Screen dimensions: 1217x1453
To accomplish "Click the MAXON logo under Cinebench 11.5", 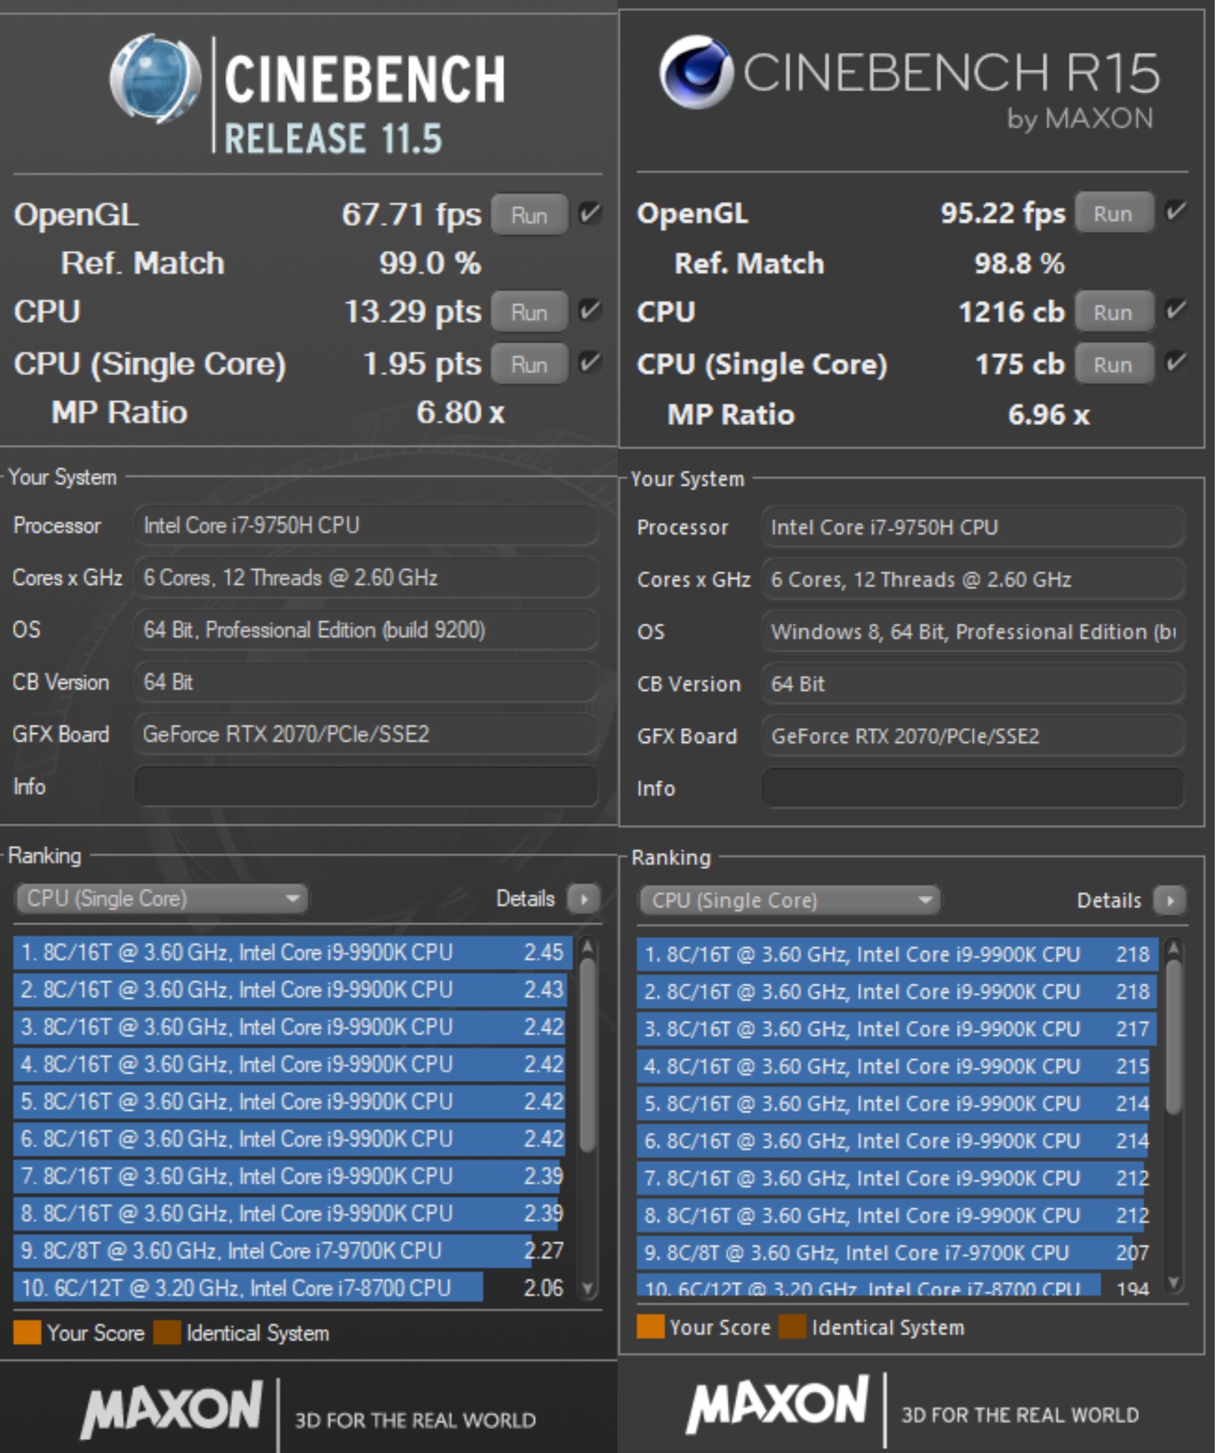I will click(172, 1408).
